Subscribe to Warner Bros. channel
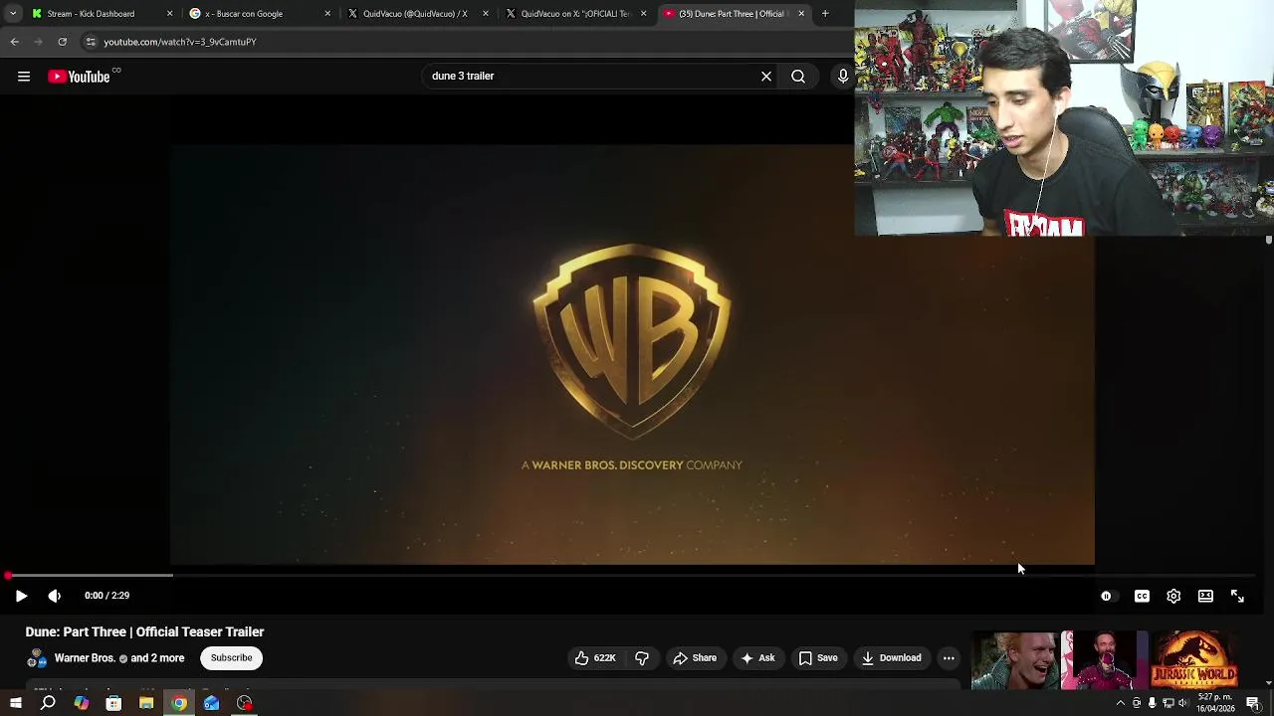 (x=231, y=658)
